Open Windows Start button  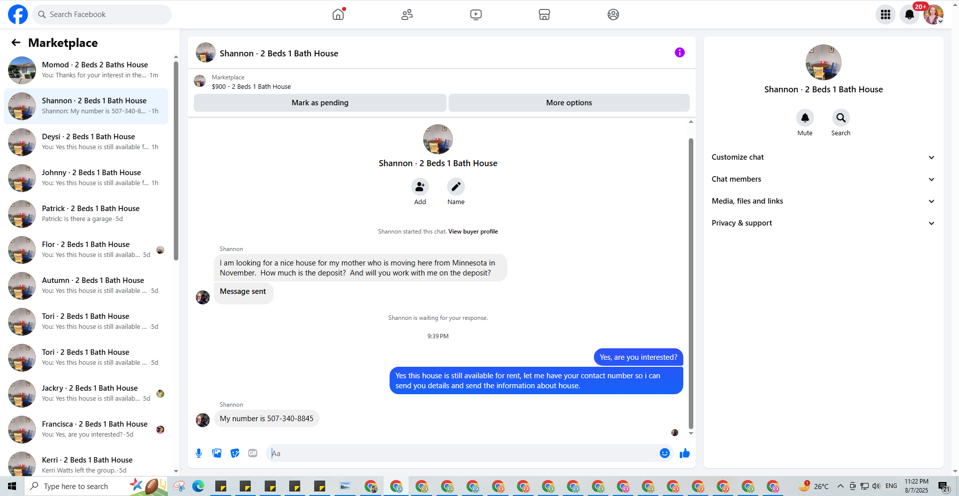pos(12,486)
